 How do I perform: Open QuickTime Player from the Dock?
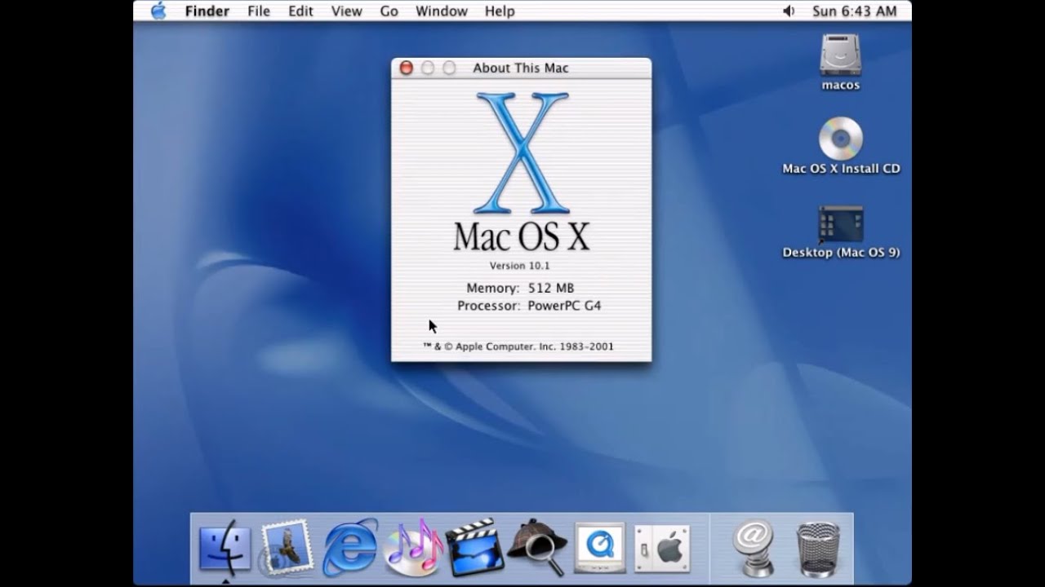599,547
